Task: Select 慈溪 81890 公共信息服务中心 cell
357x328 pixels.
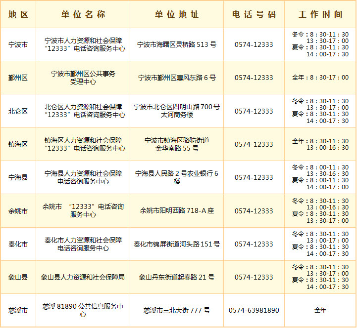Action: pos(83,310)
